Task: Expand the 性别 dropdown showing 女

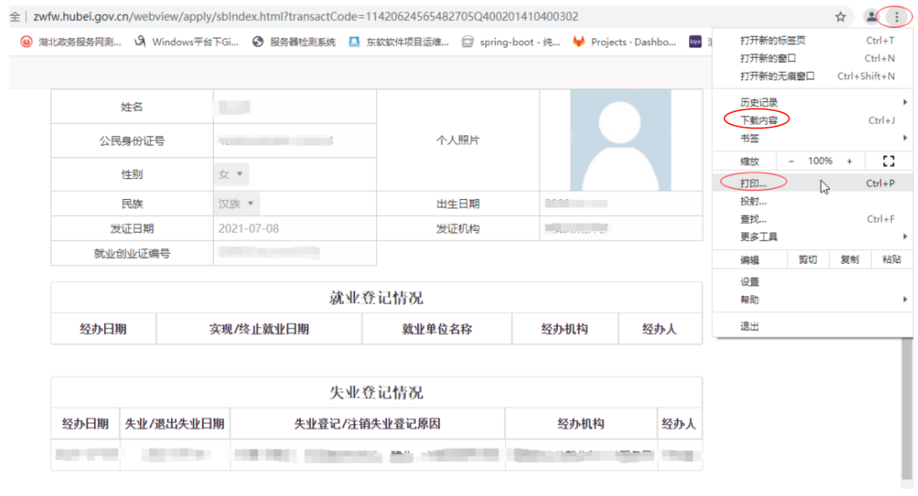Action: [232, 174]
